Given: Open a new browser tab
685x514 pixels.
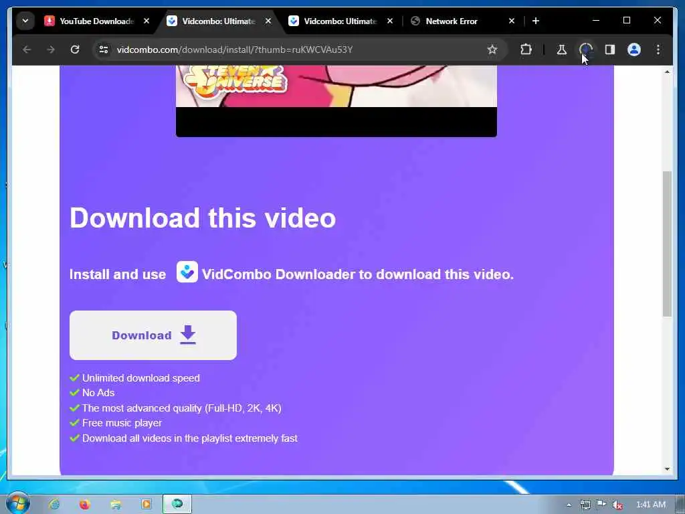Looking at the screenshot, I should click(536, 21).
